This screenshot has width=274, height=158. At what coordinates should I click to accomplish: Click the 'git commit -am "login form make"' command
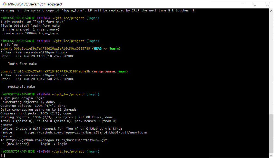(35, 22)
